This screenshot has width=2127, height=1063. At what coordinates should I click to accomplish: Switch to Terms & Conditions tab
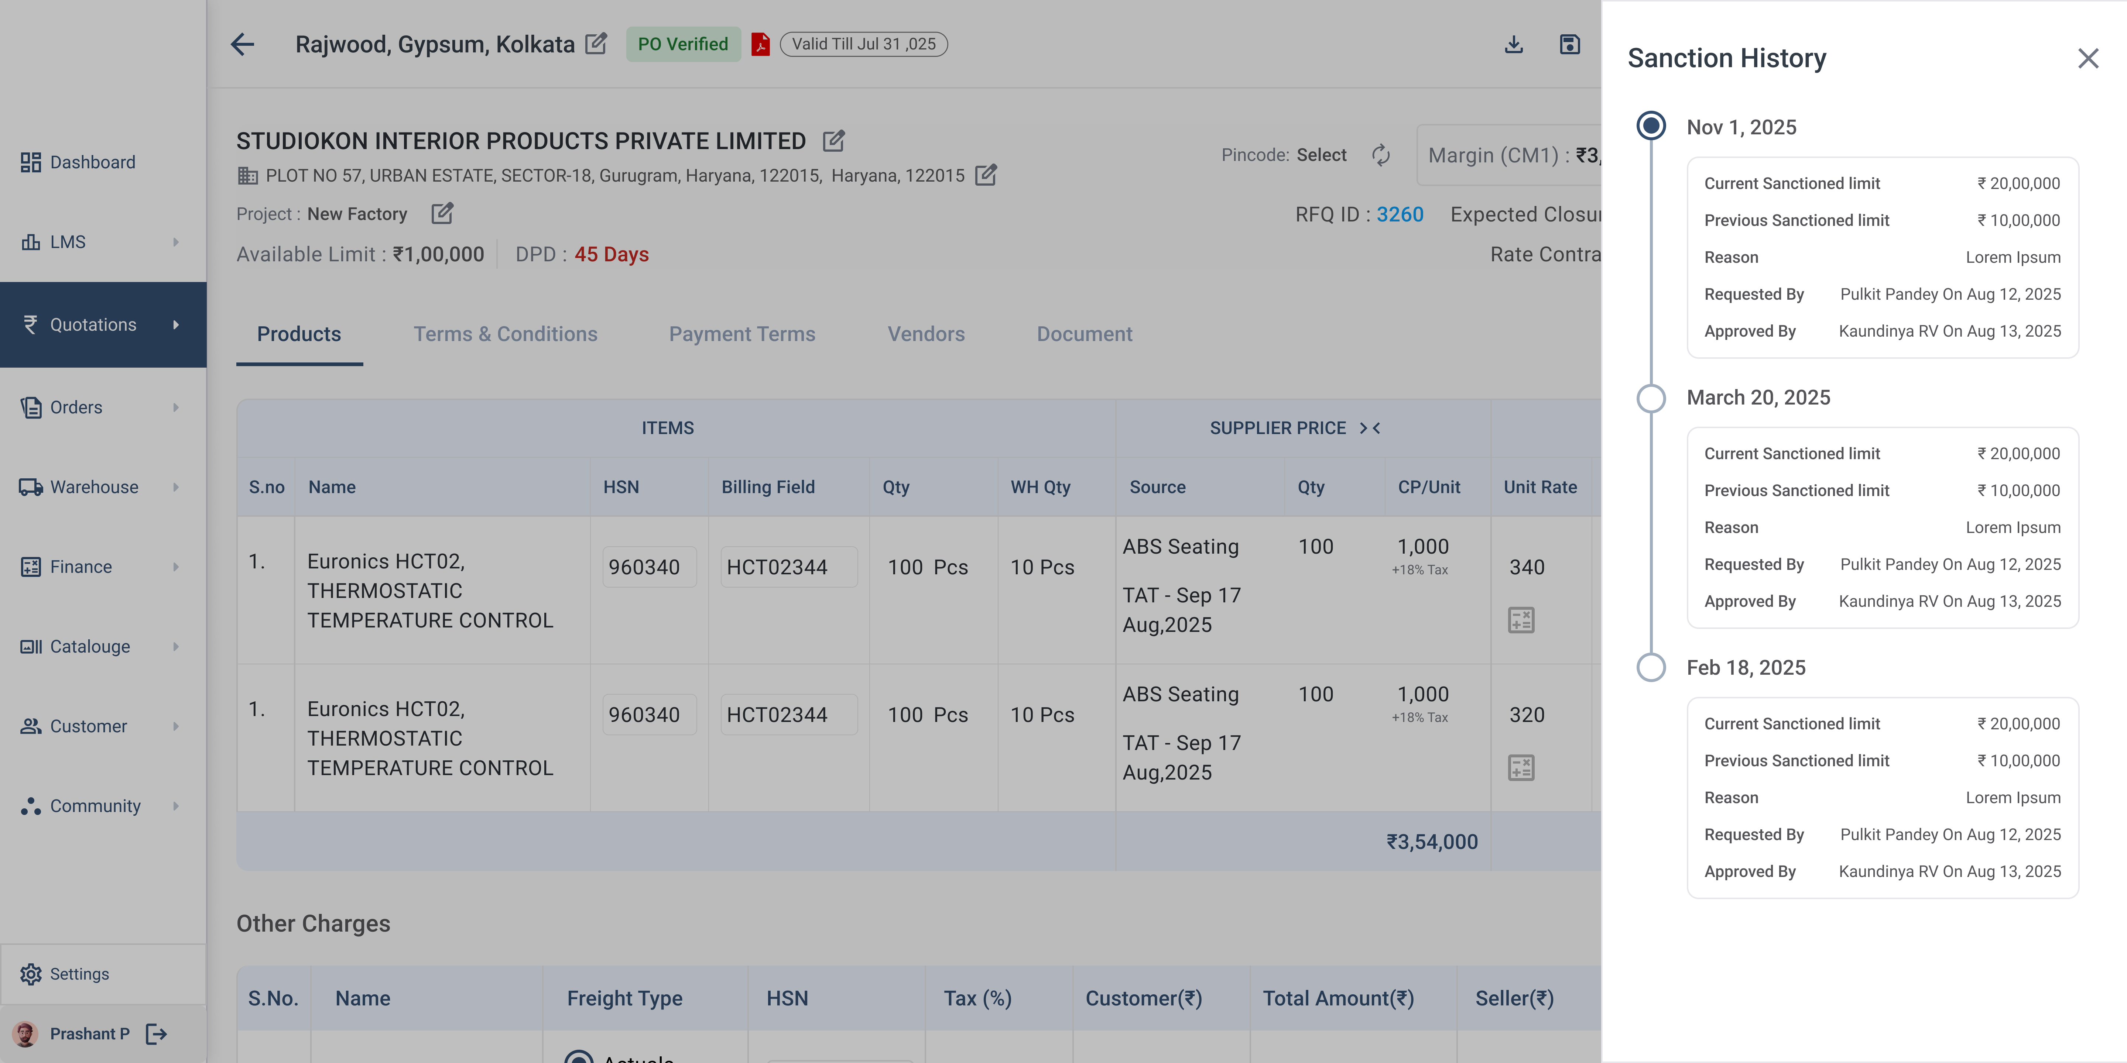click(505, 334)
